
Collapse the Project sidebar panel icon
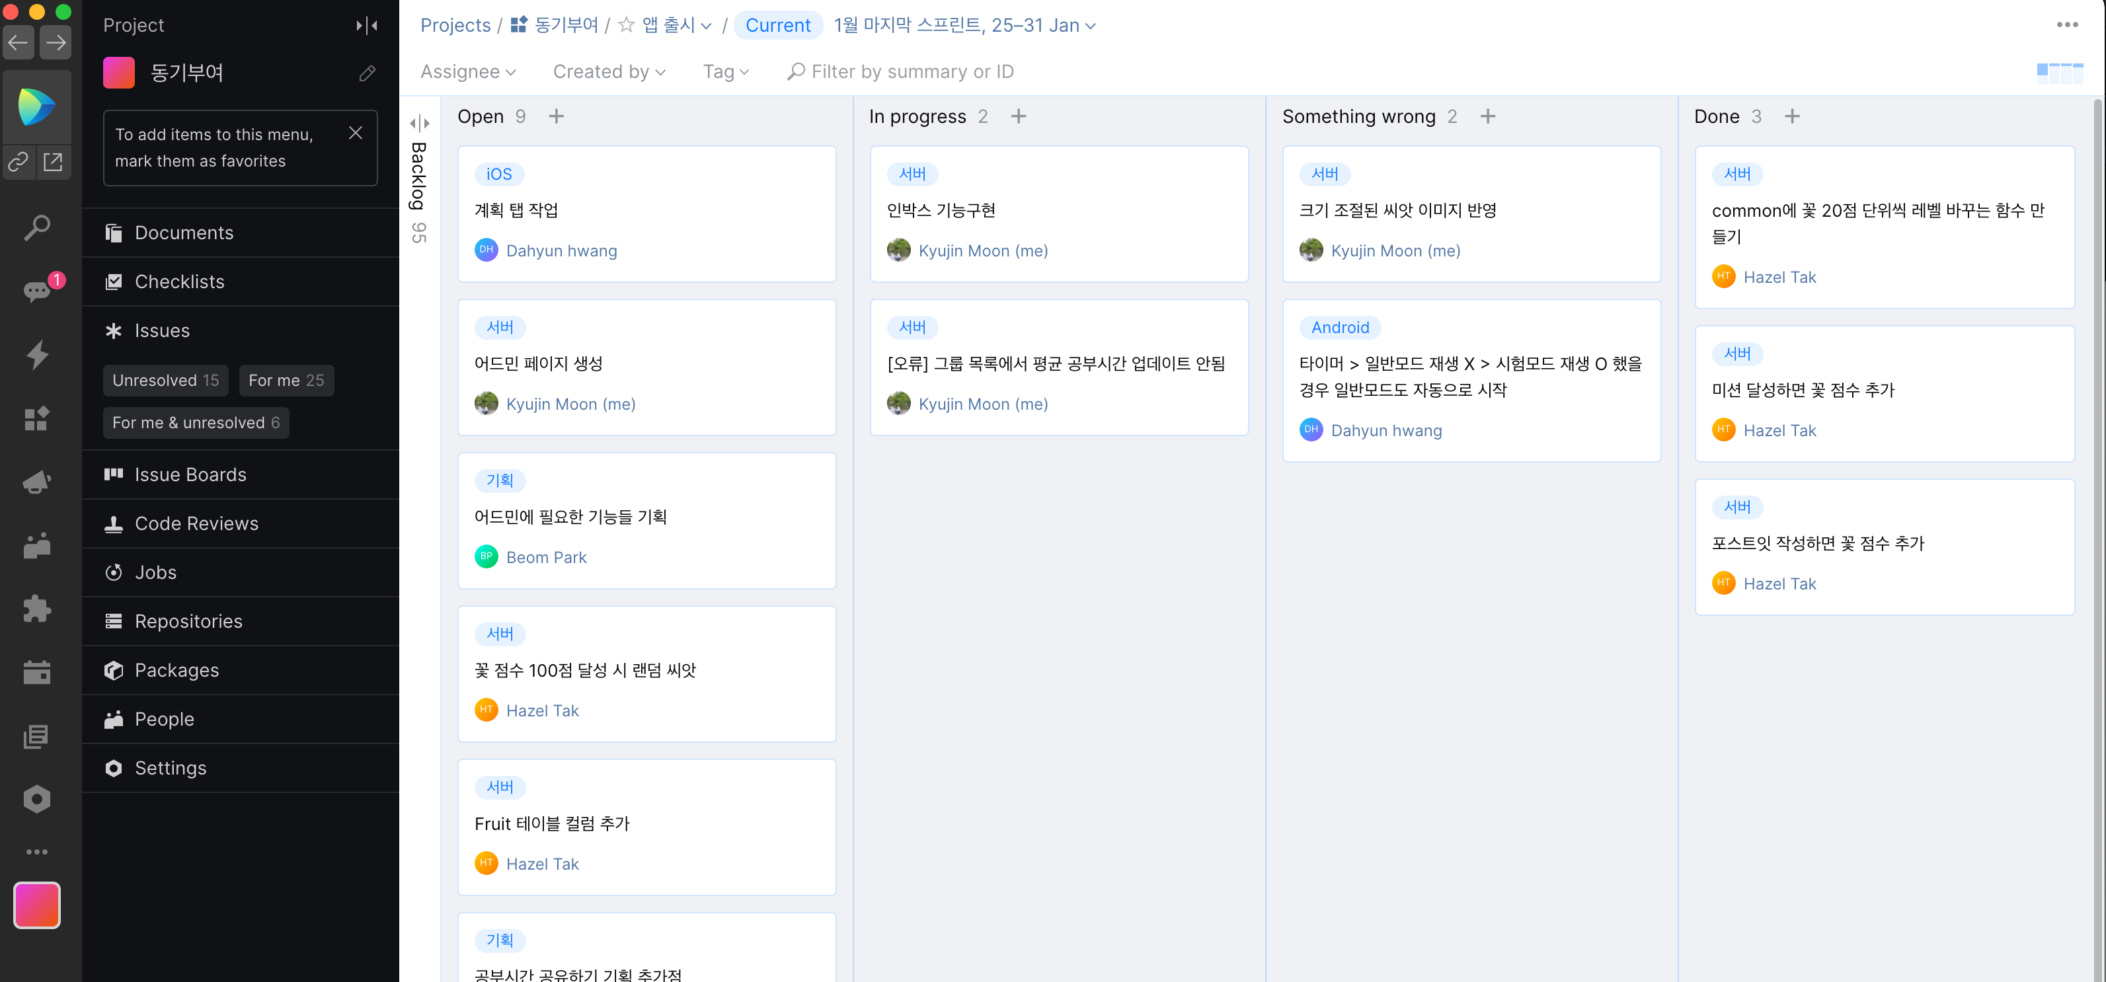click(x=367, y=25)
